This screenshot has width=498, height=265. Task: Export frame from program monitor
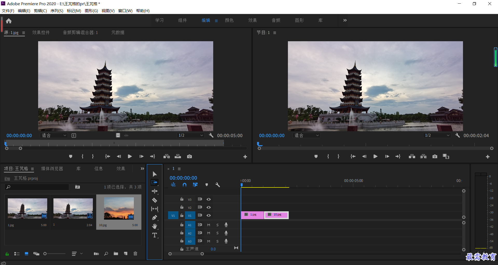pos(435,156)
